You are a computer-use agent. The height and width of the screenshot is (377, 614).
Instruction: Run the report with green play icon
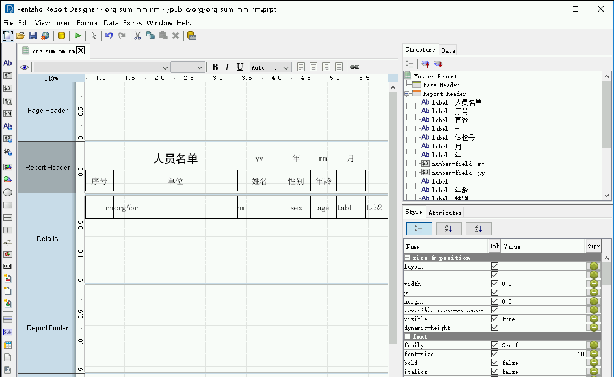(77, 36)
